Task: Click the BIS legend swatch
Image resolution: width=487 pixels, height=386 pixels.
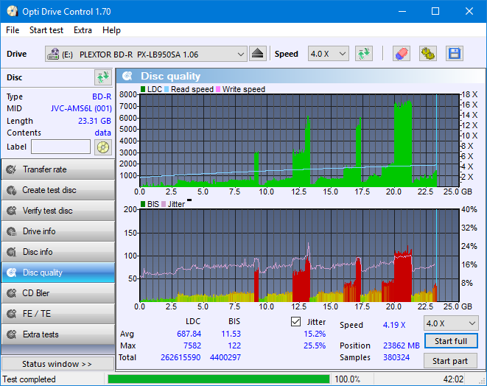Action: pos(143,204)
